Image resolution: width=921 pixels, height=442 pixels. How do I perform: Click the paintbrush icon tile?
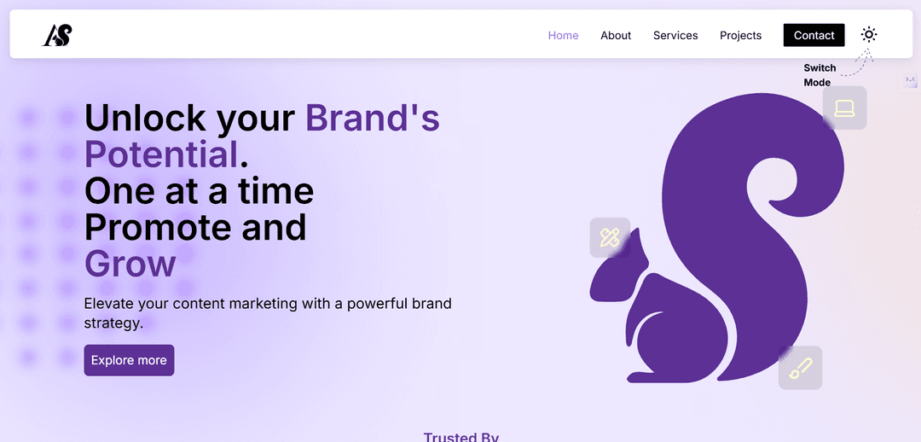tap(800, 368)
